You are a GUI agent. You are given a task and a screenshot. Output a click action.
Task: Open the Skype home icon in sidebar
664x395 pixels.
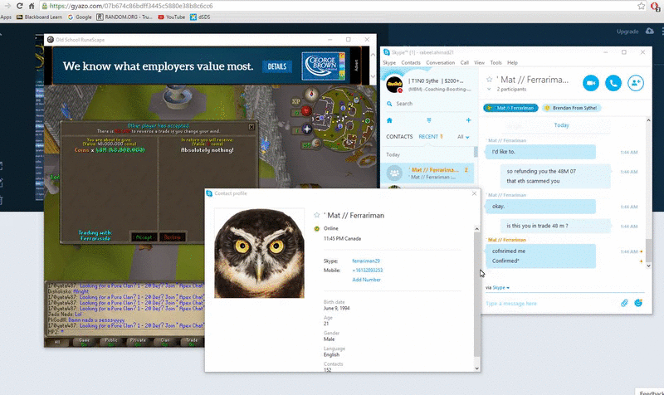pos(389,120)
